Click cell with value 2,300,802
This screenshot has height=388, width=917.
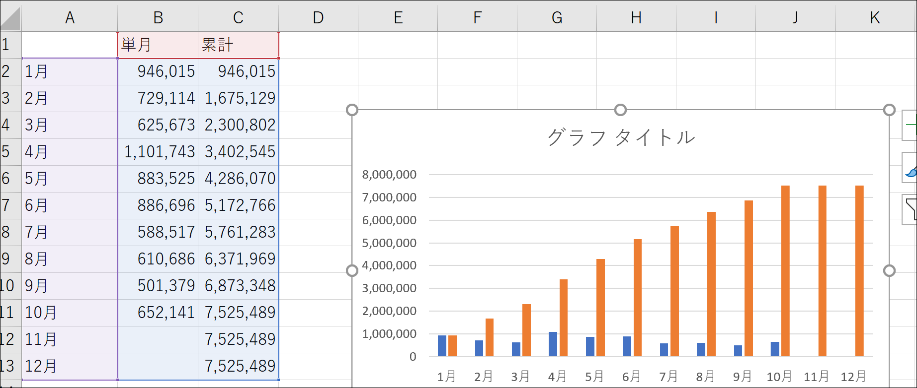tap(238, 125)
